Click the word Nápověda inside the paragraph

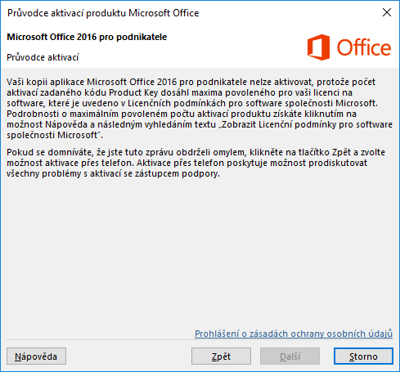tap(66, 124)
